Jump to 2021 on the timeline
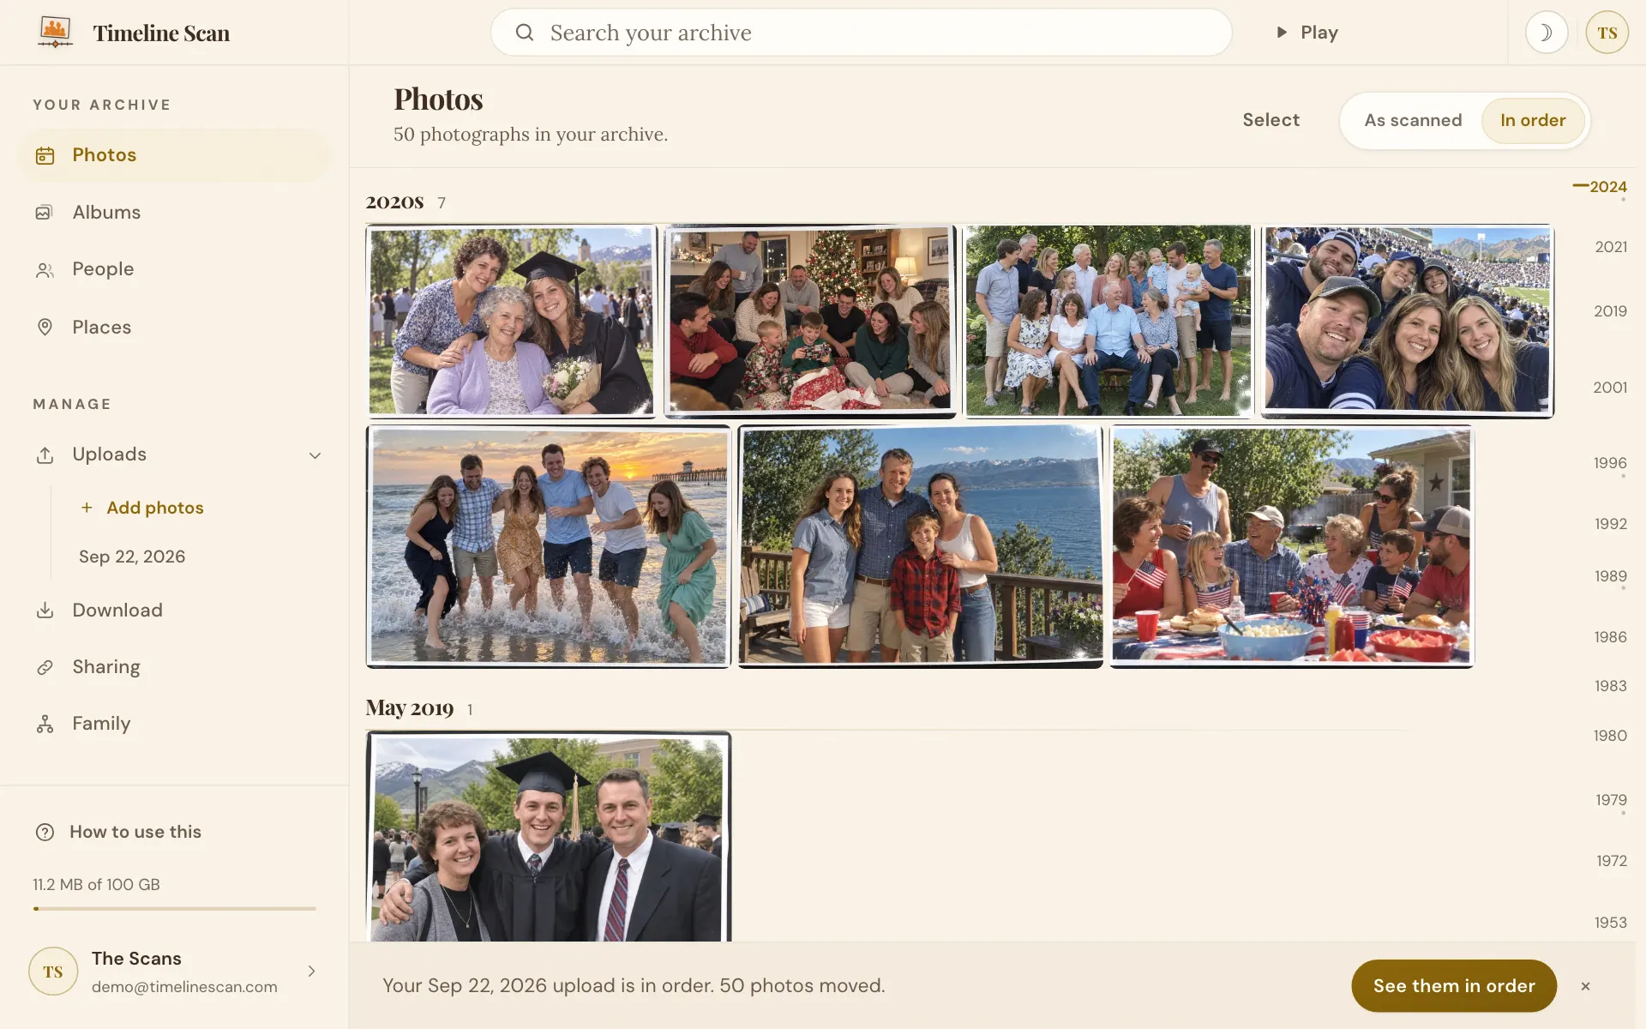 pyautogui.click(x=1610, y=247)
